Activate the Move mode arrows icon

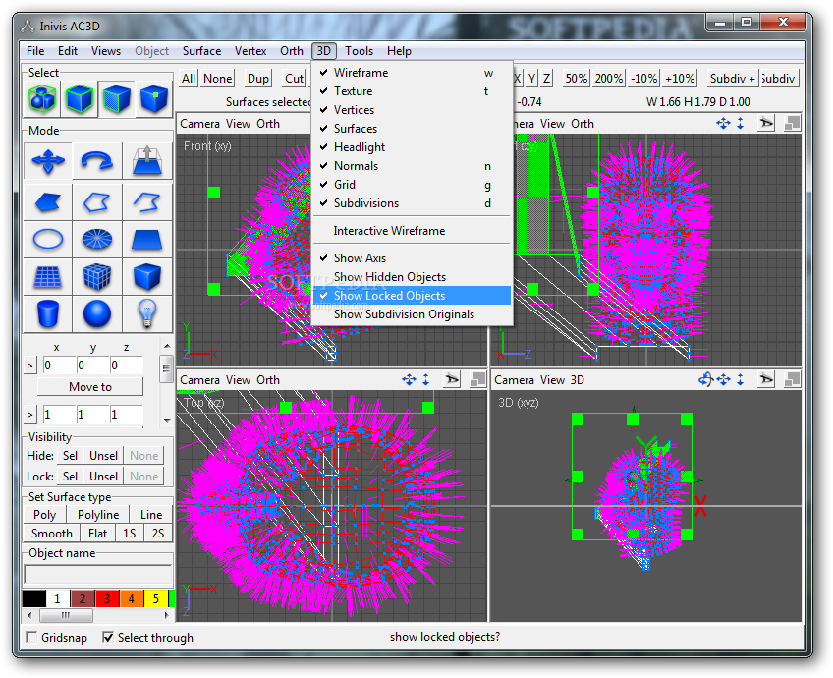(x=48, y=160)
